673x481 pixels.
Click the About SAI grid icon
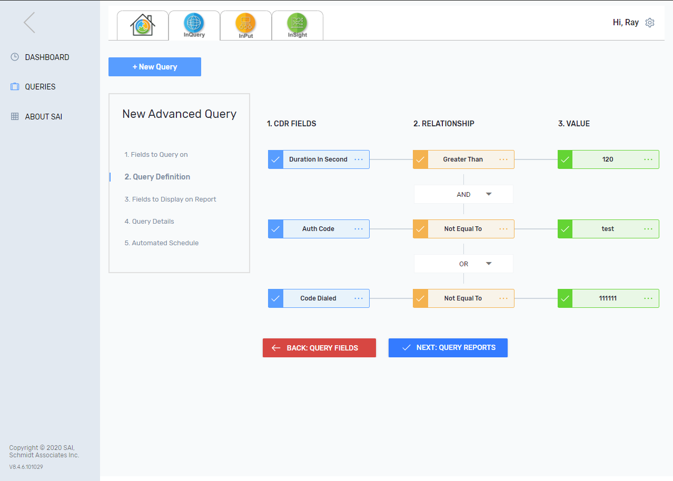15,116
